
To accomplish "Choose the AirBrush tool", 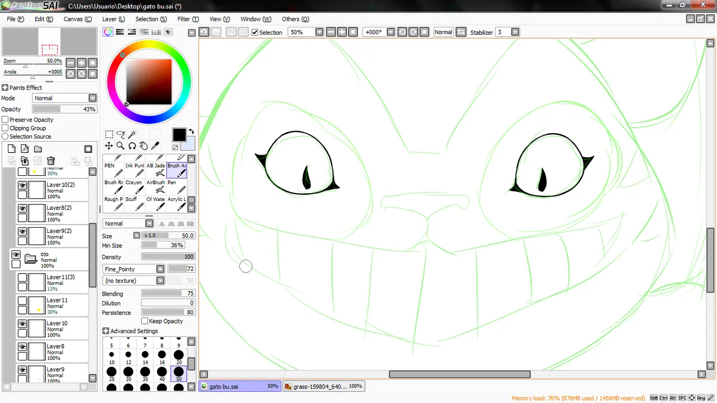I will (x=156, y=187).
